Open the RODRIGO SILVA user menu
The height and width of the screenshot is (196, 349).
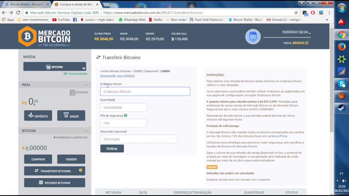[296, 32]
